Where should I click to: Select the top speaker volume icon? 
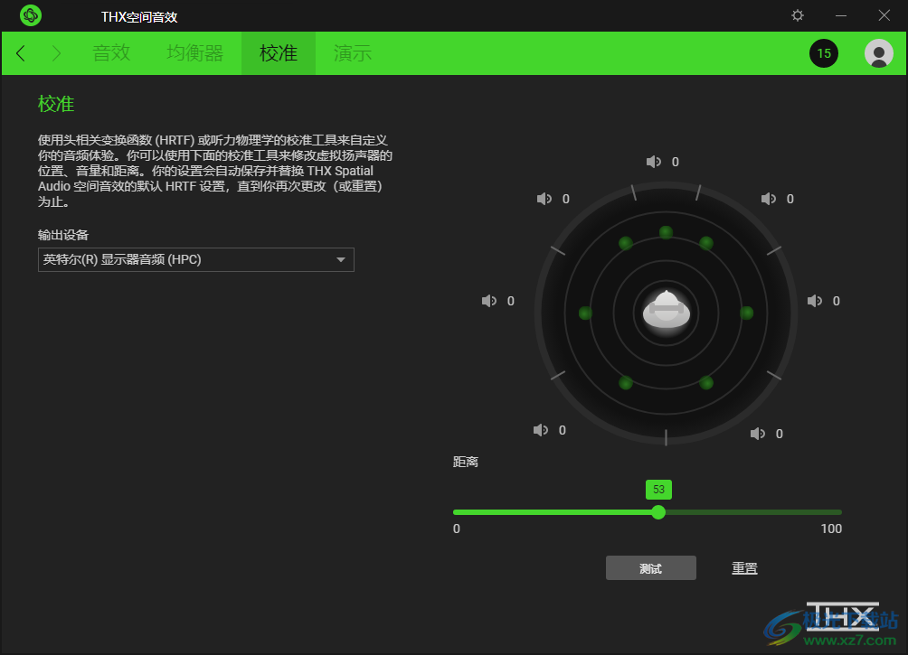654,162
